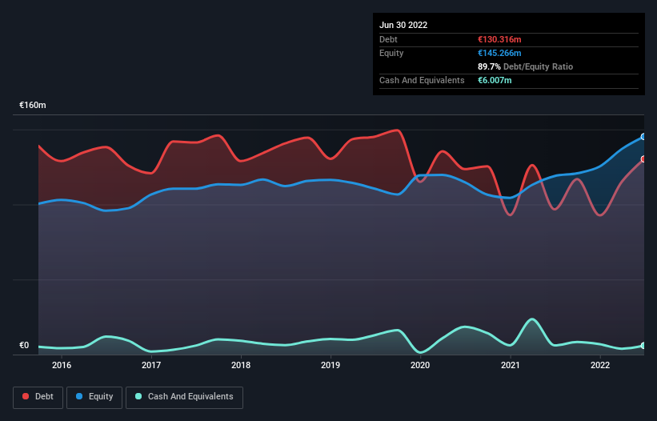Click the 2018 x-axis label
This screenshot has height=421, width=657.
(241, 365)
